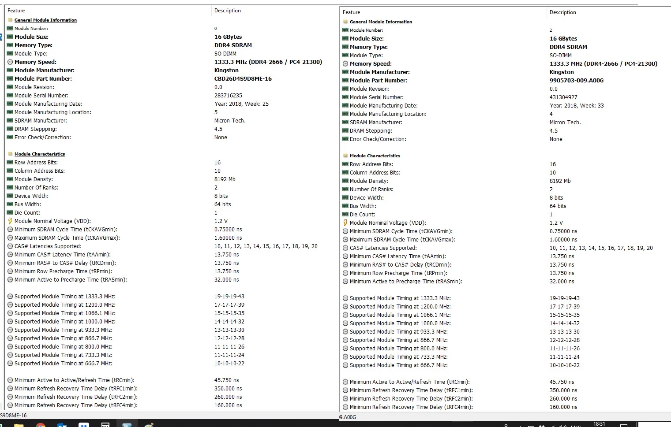
Task: Click the clock icon beside tRFC4min row in left panel
Action: pyautogui.click(x=10, y=405)
